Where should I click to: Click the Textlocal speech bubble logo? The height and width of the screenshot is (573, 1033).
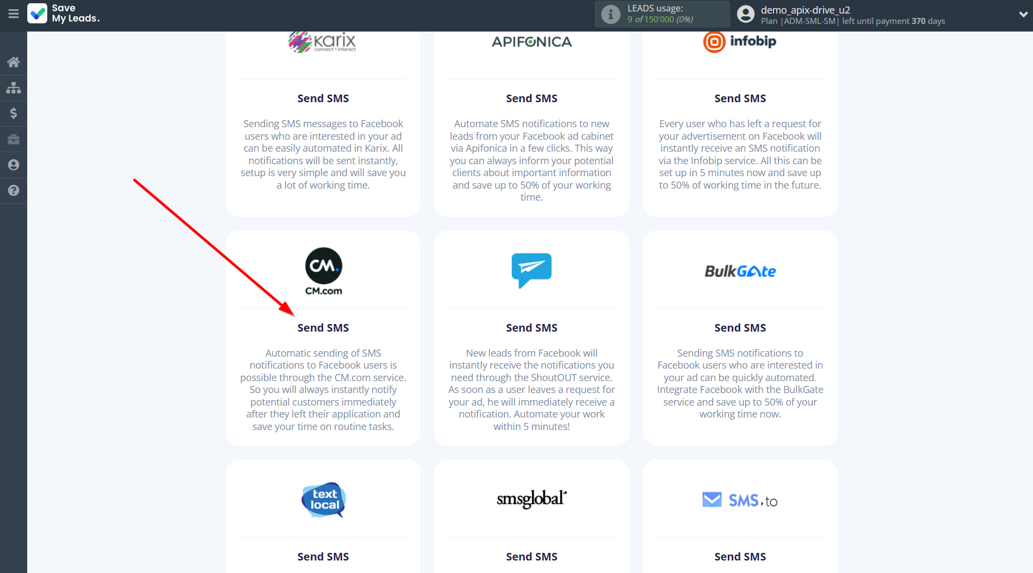pyautogui.click(x=323, y=499)
